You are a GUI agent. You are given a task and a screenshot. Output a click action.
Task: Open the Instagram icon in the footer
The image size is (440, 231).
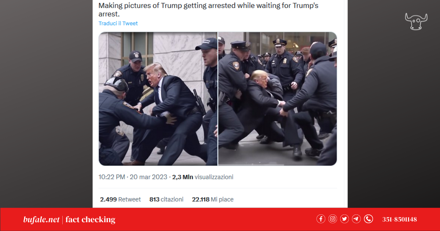click(333, 219)
